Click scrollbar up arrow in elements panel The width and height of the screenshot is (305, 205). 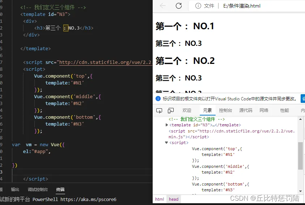pyautogui.click(x=300, y=119)
